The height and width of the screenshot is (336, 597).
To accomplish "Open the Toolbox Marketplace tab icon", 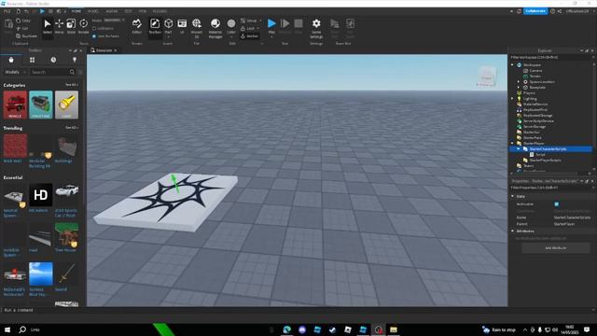I will (11, 60).
